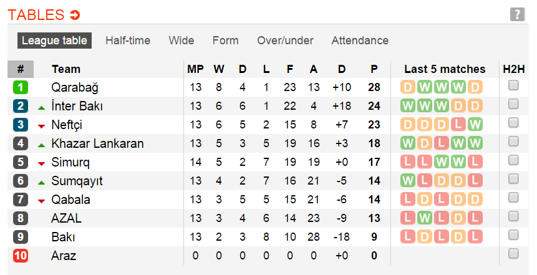This screenshot has height=275, width=537.
Task: Click the red rank 10 badge
Action: pyautogui.click(x=21, y=256)
